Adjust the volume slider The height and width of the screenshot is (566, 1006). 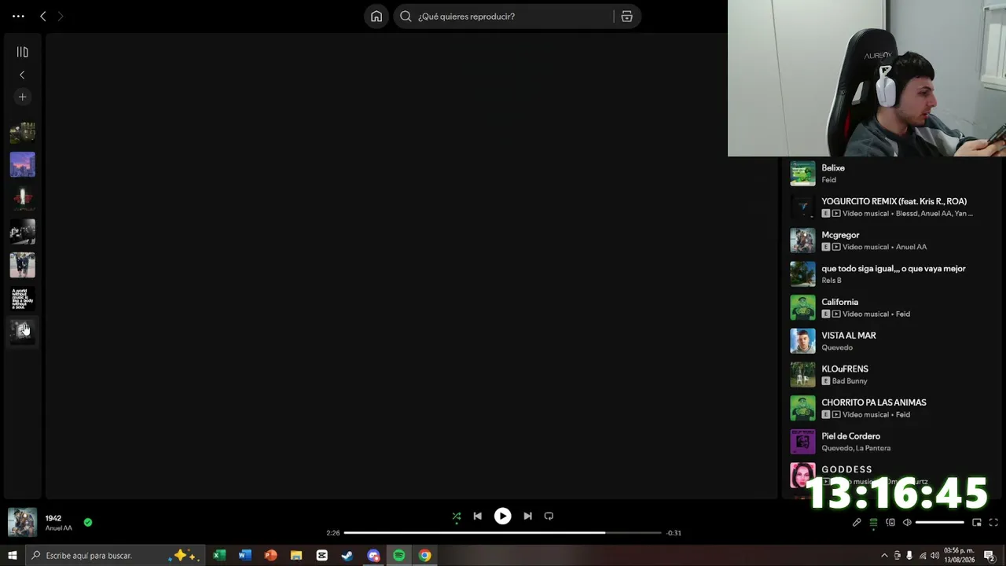[939, 523]
